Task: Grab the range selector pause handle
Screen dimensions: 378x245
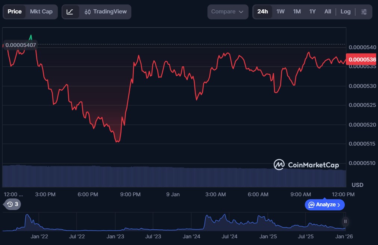Action: coord(345,221)
